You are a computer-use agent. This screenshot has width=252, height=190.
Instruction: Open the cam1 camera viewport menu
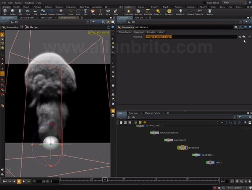[x=104, y=33]
